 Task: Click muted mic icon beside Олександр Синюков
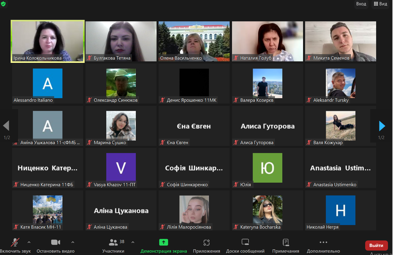click(x=89, y=100)
